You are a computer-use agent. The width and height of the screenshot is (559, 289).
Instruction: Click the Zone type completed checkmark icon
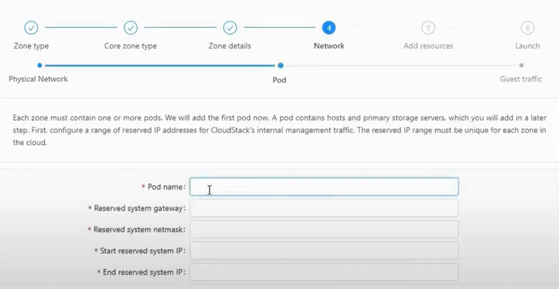click(32, 28)
